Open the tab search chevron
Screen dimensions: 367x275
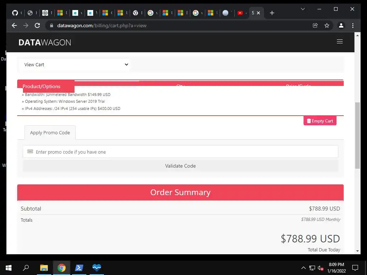302,9
